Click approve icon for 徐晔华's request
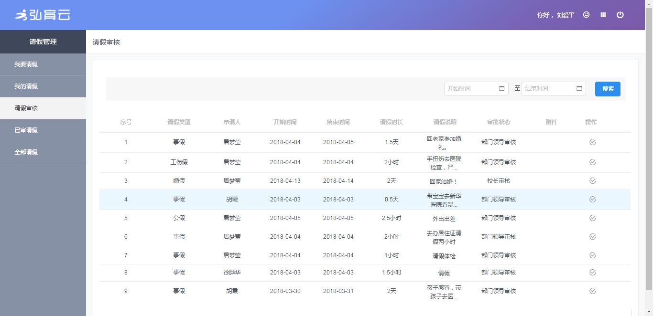 593,273
